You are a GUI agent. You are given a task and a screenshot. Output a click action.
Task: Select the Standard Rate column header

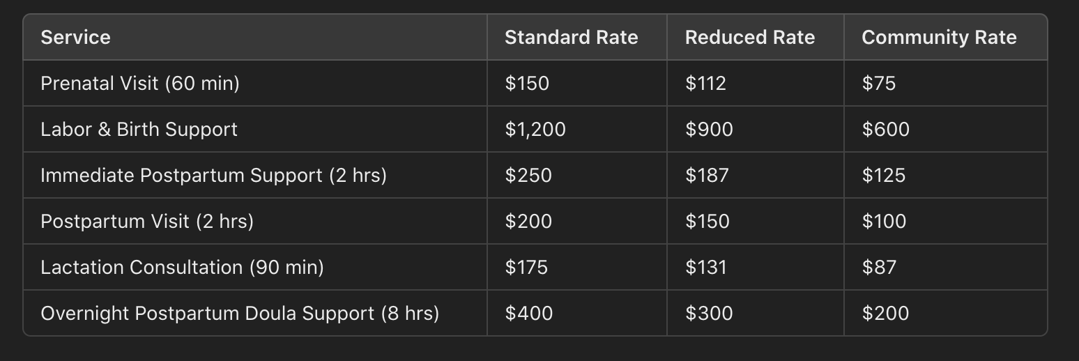[576, 37]
